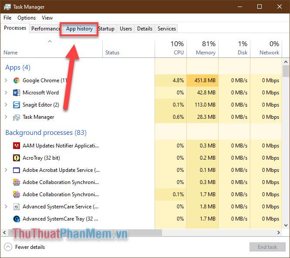The image size is (290, 258).
Task: Click the horizontal scrollbar right arrow
Action: [x=279, y=232]
